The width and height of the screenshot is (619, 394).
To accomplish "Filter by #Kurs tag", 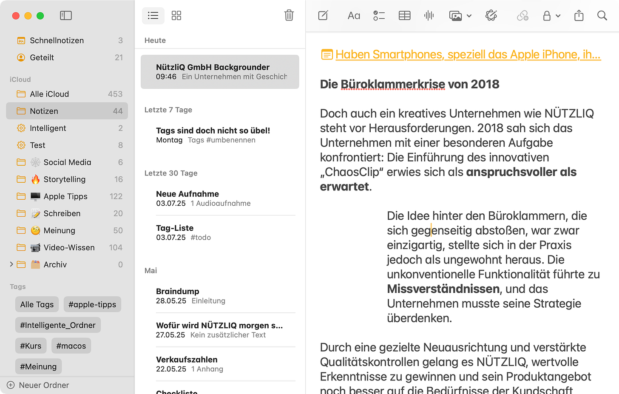I will tap(31, 346).
